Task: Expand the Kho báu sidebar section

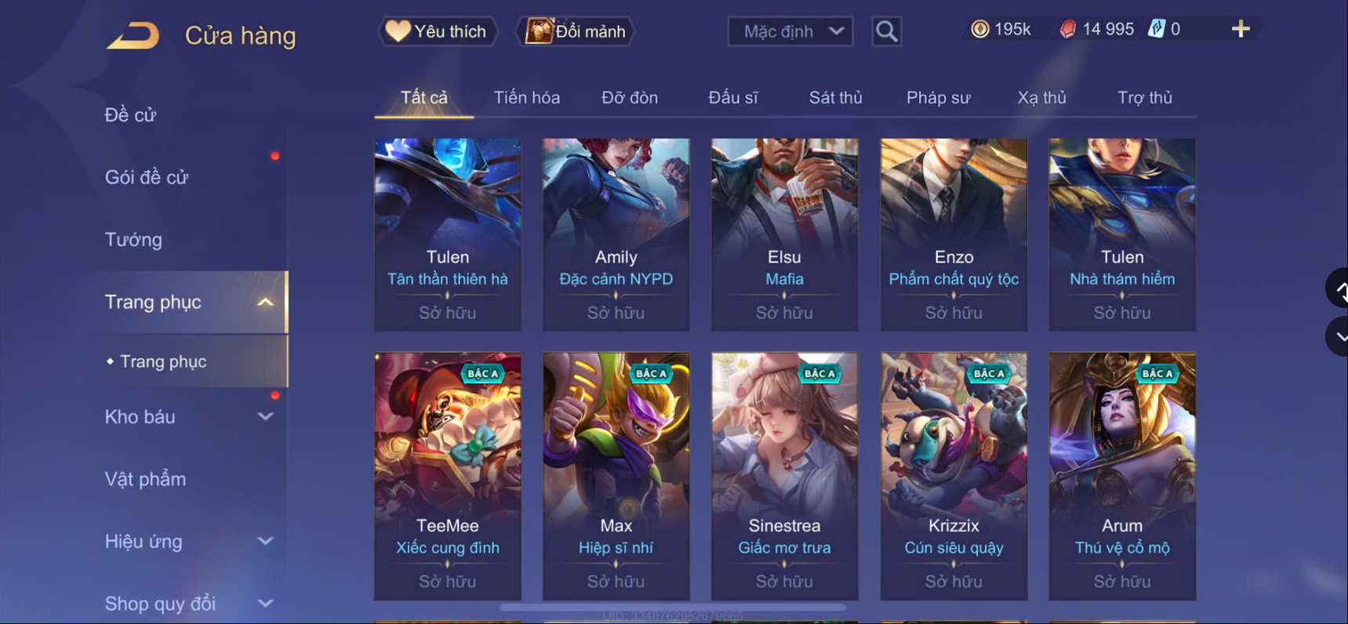Action: click(x=265, y=416)
